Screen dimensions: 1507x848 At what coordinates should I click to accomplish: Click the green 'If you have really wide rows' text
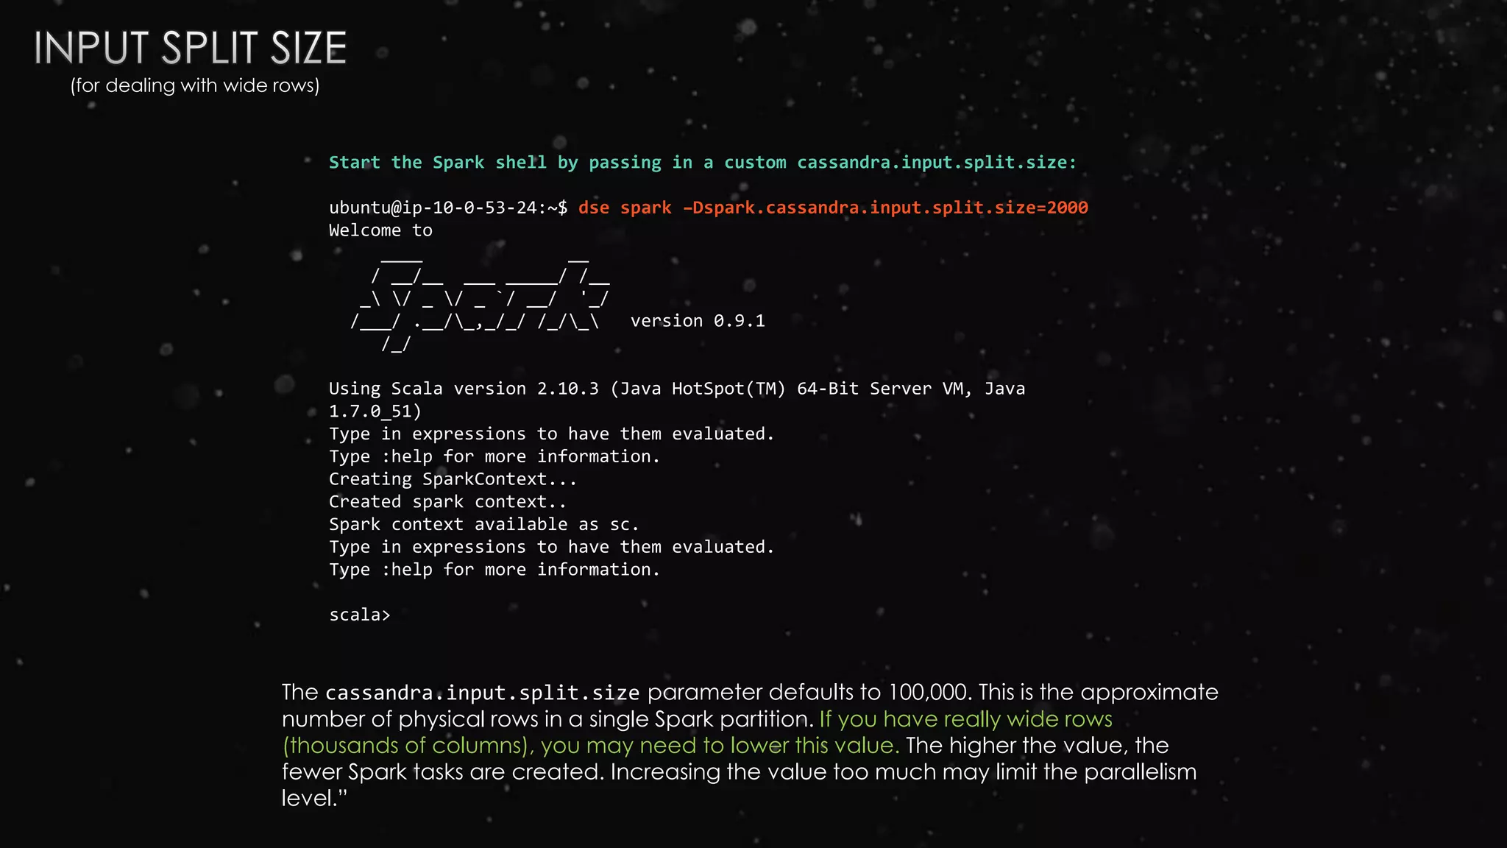965,719
